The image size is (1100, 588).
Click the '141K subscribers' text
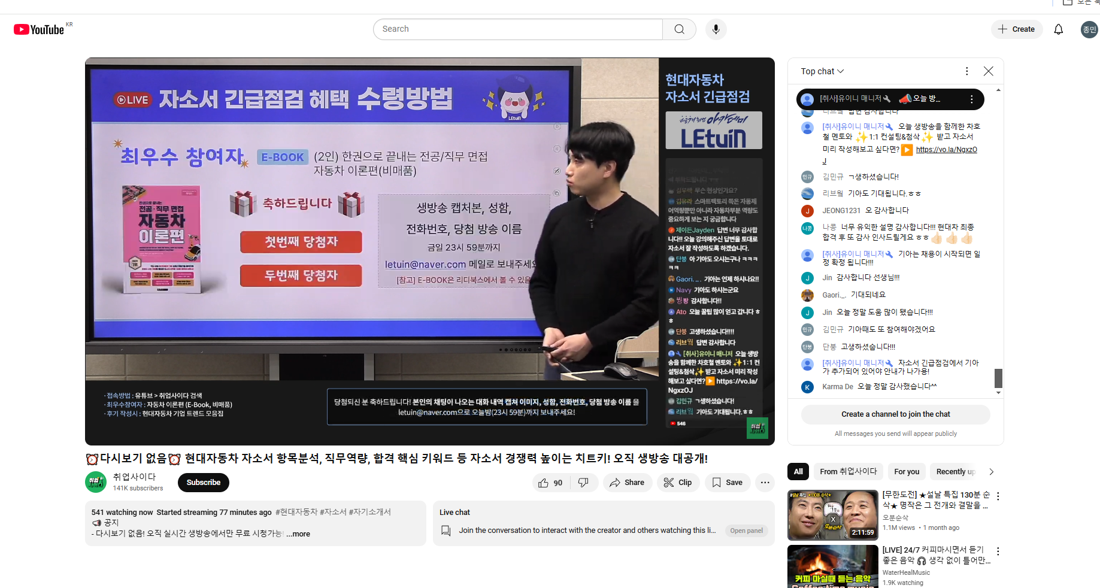[138, 489]
